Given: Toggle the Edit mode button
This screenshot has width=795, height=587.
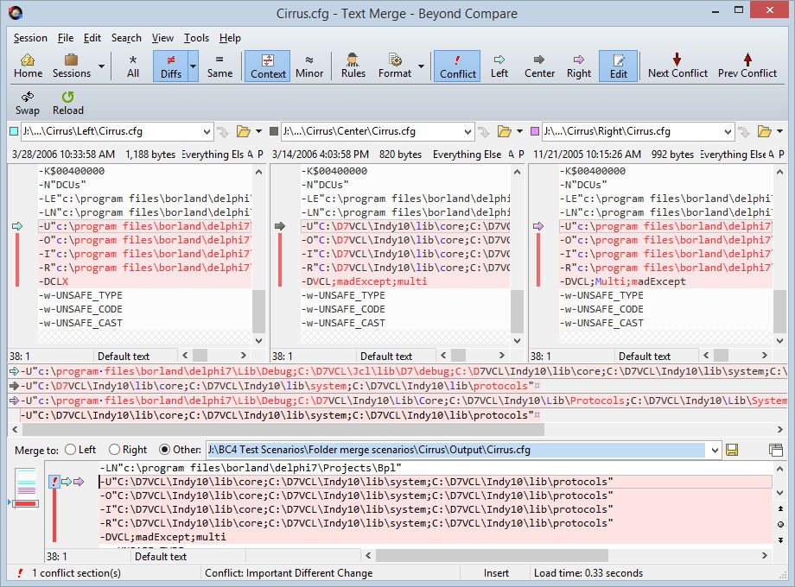Looking at the screenshot, I should pyautogui.click(x=618, y=66).
